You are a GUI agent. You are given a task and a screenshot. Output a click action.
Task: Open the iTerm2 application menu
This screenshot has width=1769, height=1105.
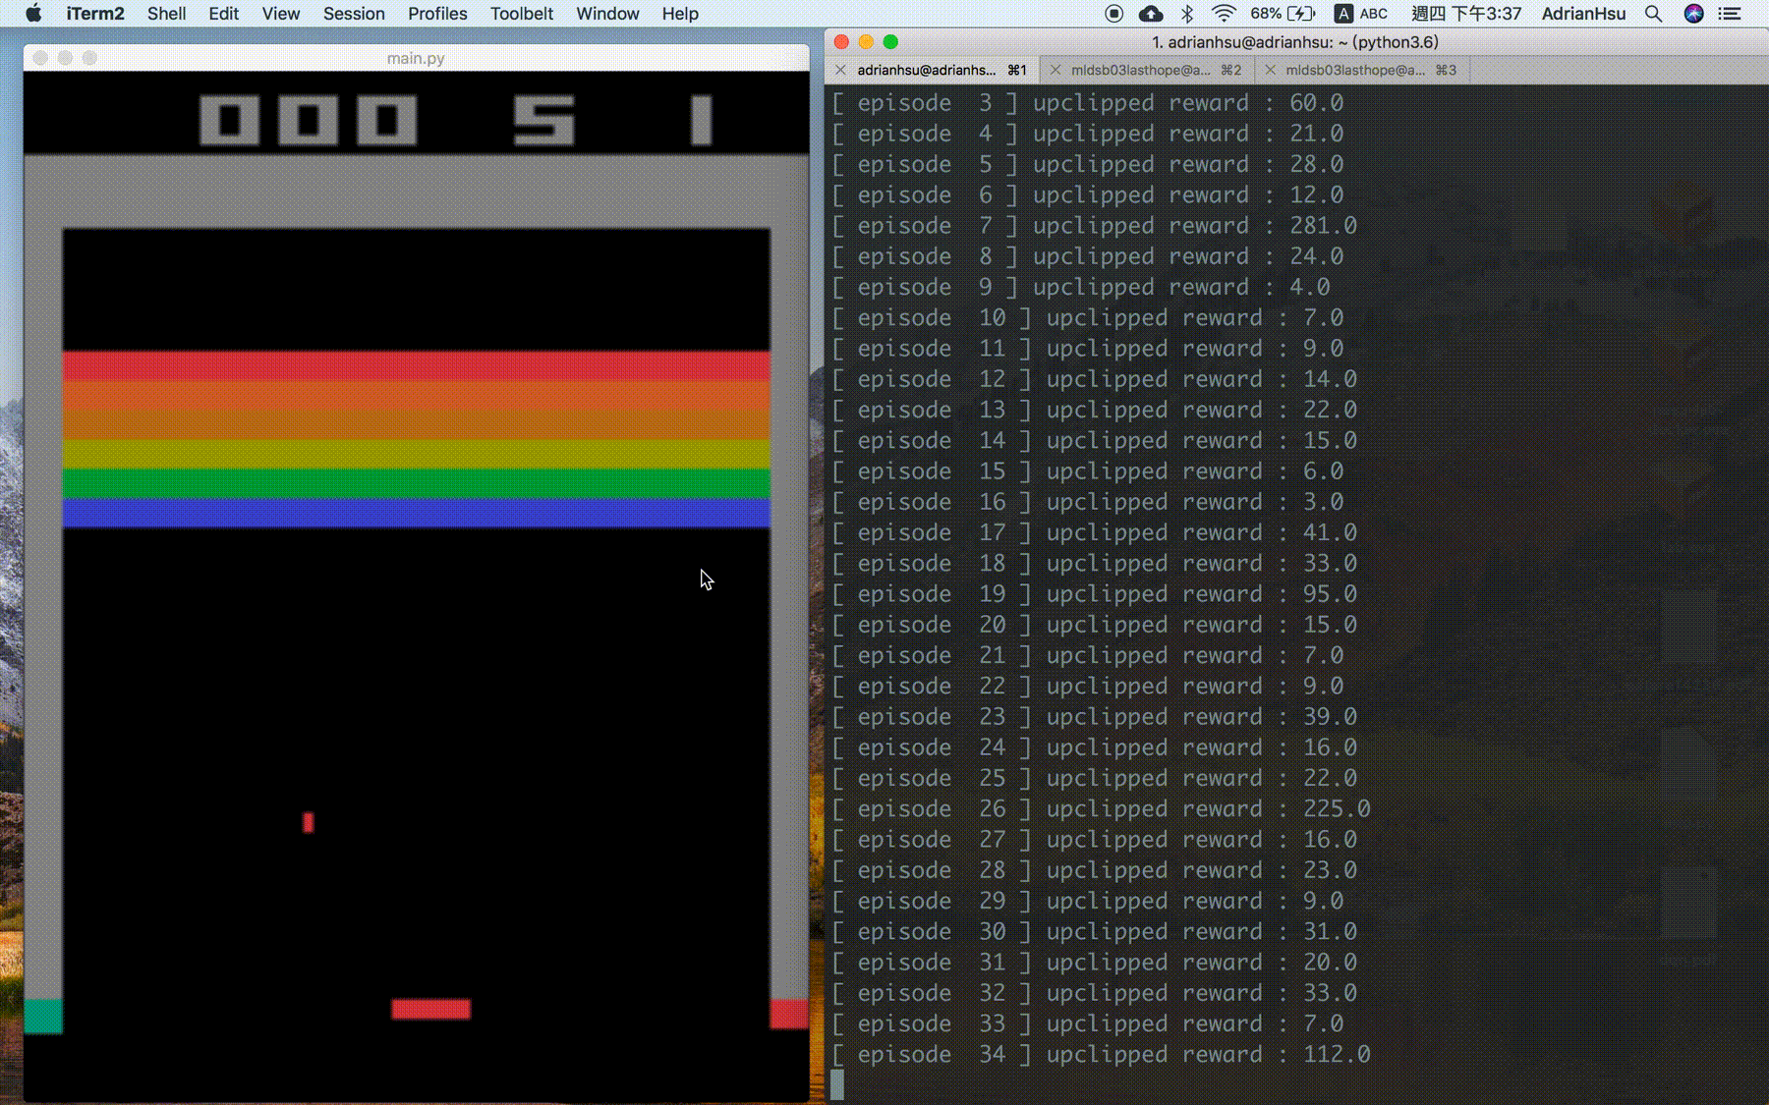(x=95, y=14)
